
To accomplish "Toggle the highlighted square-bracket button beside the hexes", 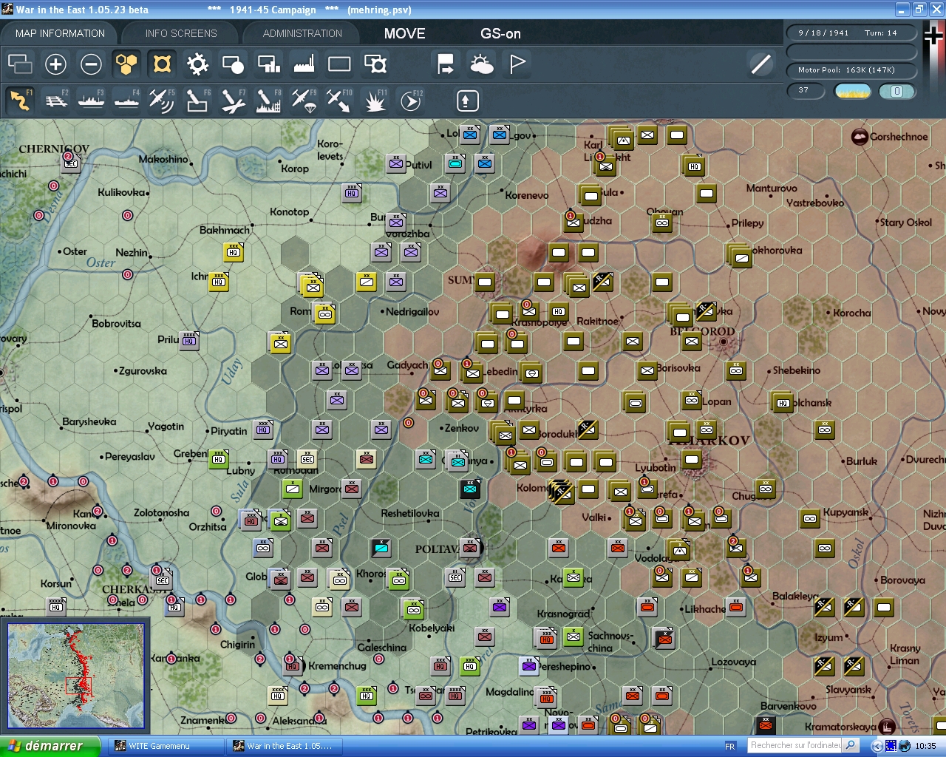I will tap(162, 64).
